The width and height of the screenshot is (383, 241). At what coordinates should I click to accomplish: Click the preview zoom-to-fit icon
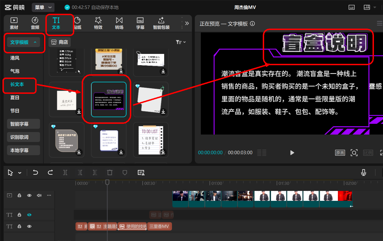pos(354,153)
